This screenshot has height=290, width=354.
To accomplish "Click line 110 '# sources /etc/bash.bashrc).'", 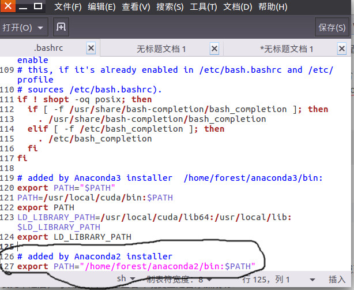I will [89, 90].
